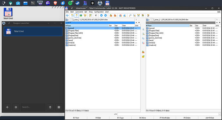Click the Edit icon in the middle button bar
The width and height of the screenshot is (222, 120).
[143, 34]
